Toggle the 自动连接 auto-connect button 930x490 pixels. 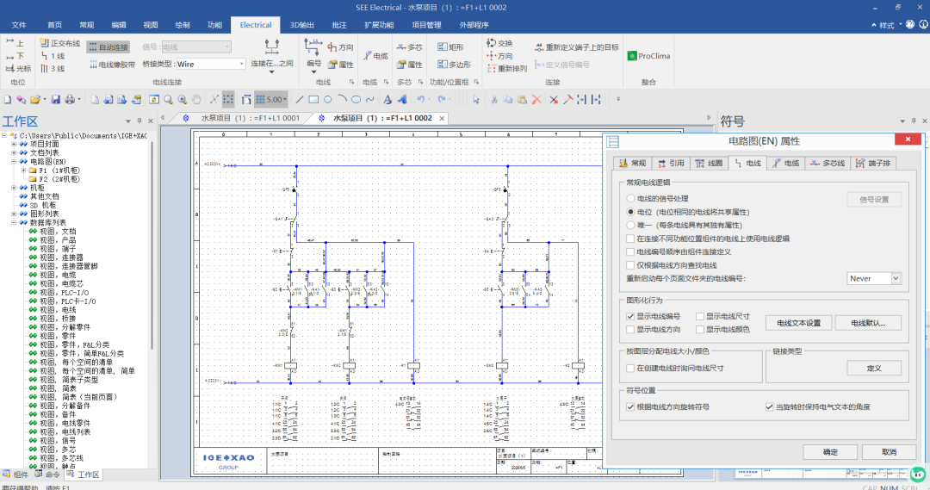(108, 47)
